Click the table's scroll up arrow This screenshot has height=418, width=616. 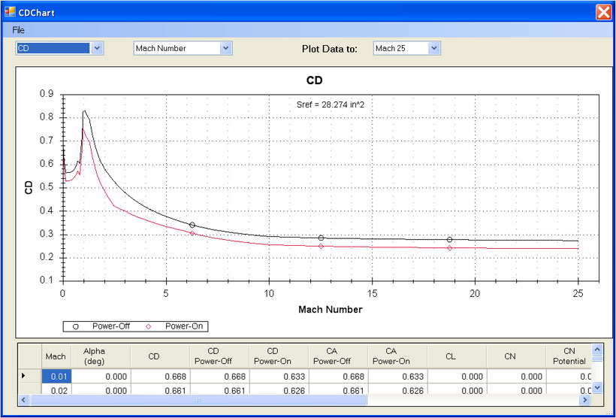596,349
